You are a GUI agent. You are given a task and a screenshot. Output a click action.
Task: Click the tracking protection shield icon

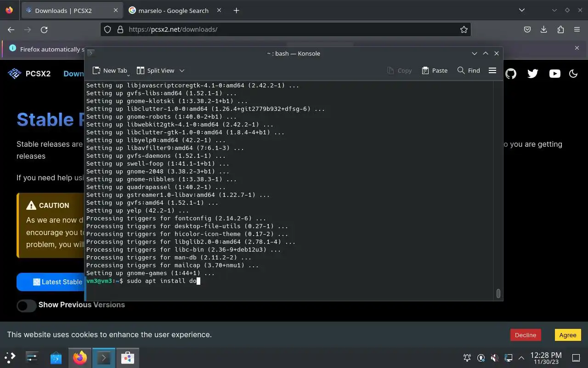point(107,29)
